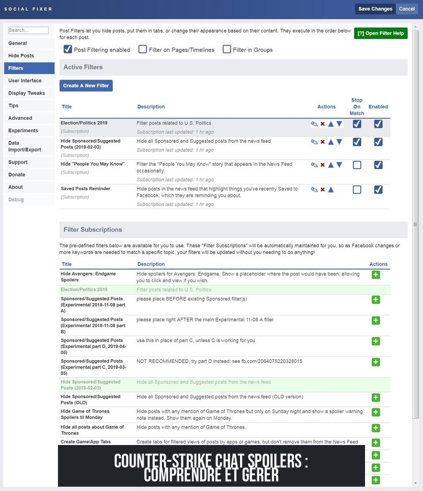Move Hide Sponsored/Suggested Posts (2019-02-03) filter down
The width and height of the screenshot is (423, 491).
339,142
